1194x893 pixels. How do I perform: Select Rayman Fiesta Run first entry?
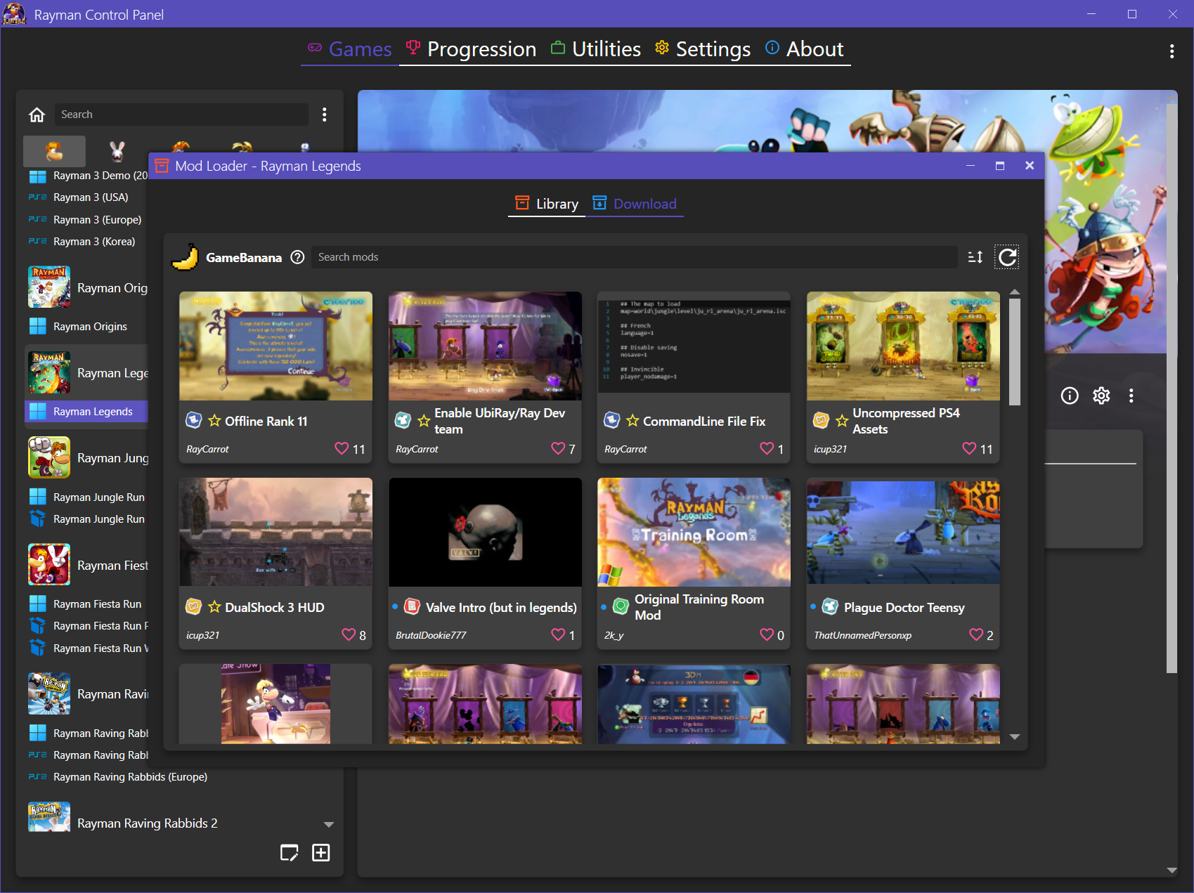86,604
